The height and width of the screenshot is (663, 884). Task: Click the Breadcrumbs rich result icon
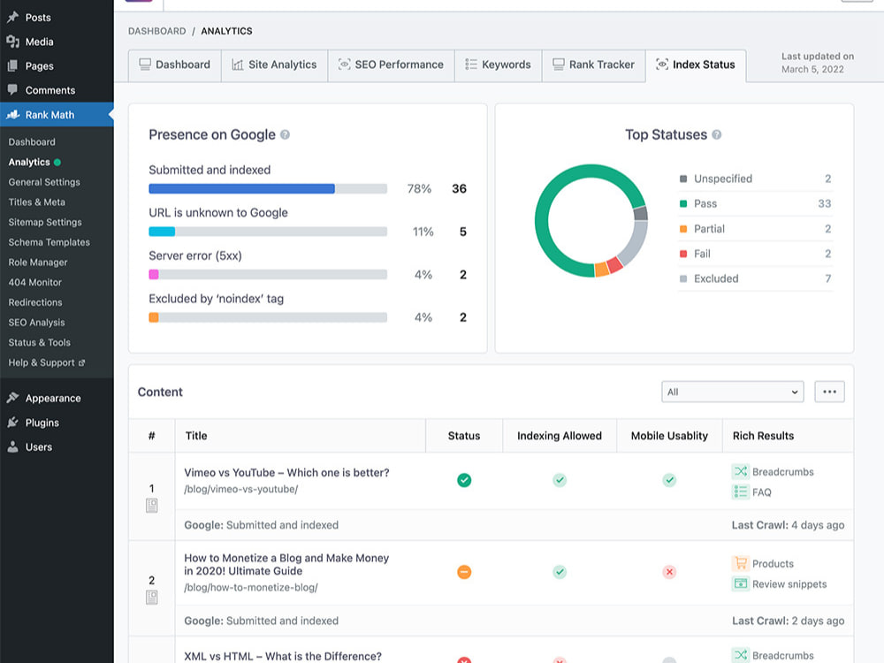coord(740,471)
